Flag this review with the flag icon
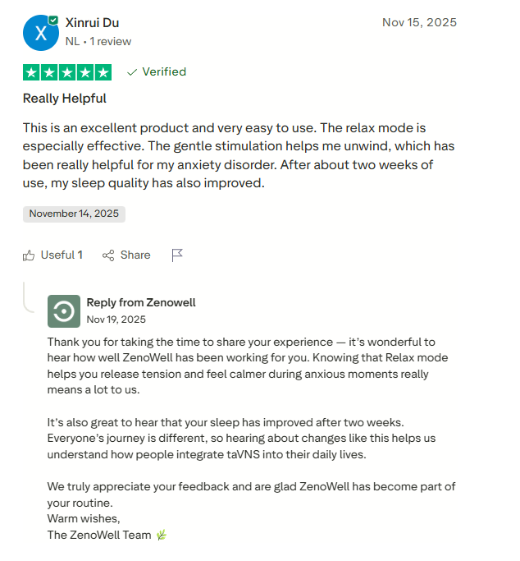The width and height of the screenshot is (520, 561). pos(176,255)
